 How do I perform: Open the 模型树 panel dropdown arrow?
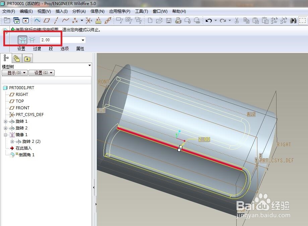click(x=89, y=65)
